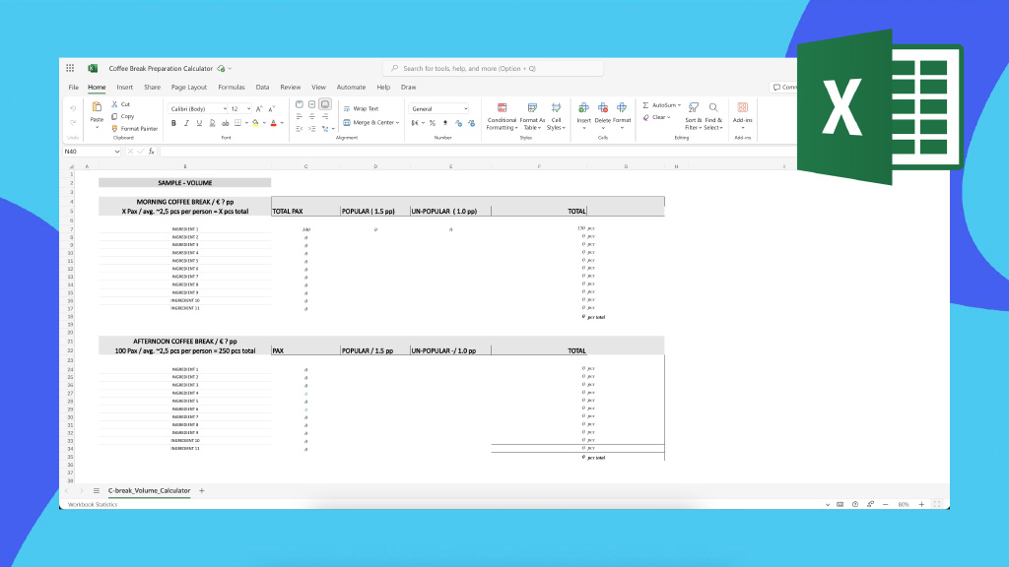
Task: Toggle Wrap Text
Action: pos(361,108)
